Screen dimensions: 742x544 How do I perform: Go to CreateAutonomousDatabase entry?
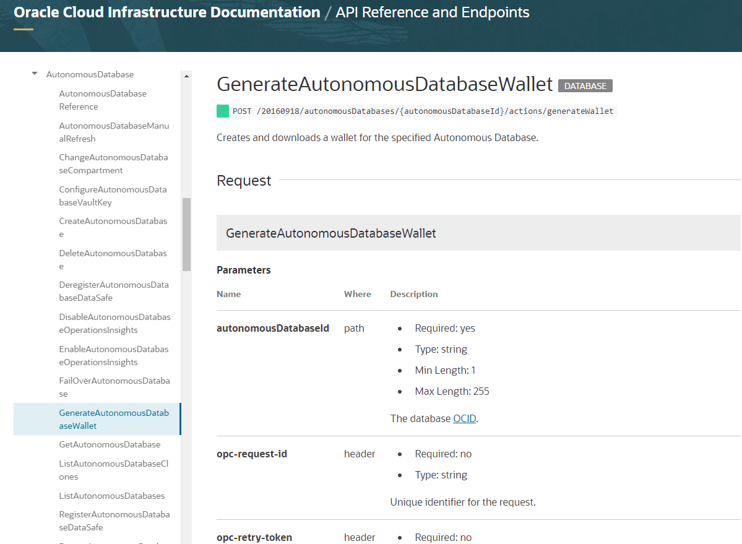[113, 228]
